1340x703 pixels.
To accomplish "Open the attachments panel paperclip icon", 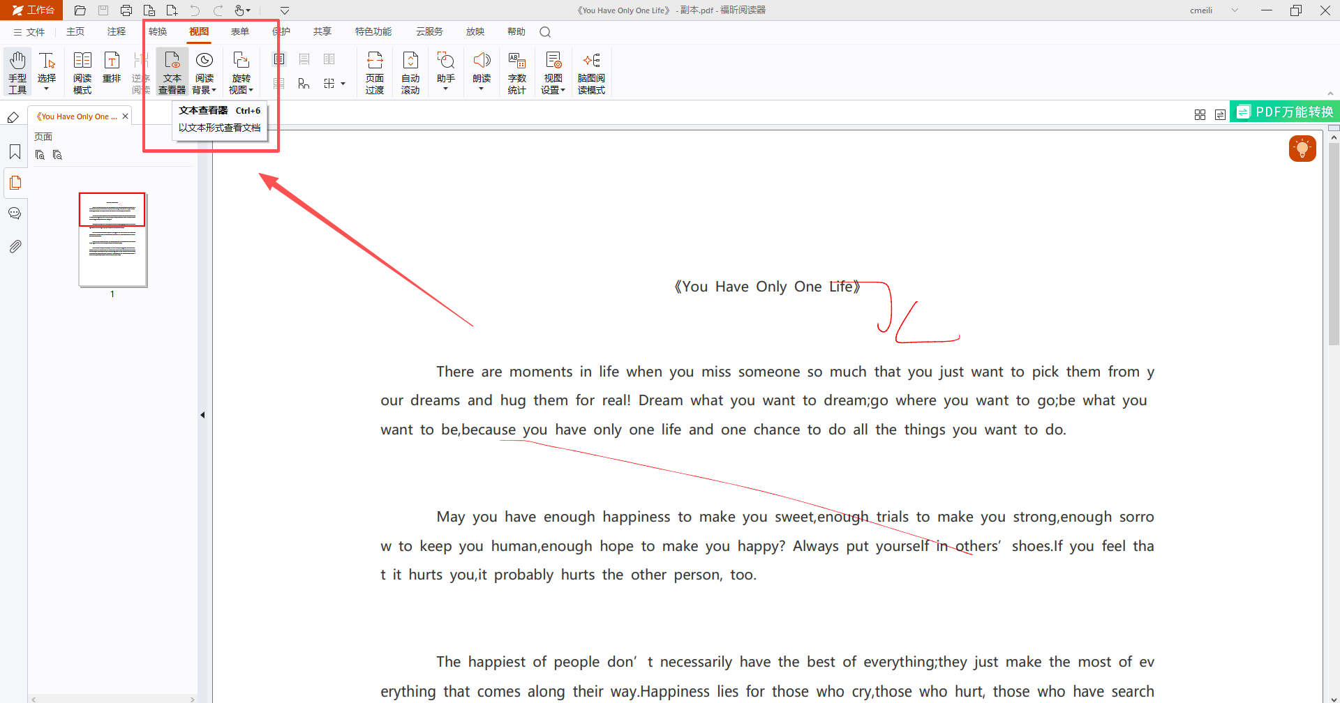I will tap(15, 246).
